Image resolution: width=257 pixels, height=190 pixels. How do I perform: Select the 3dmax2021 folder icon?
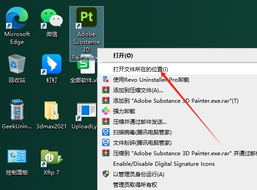click(51, 111)
